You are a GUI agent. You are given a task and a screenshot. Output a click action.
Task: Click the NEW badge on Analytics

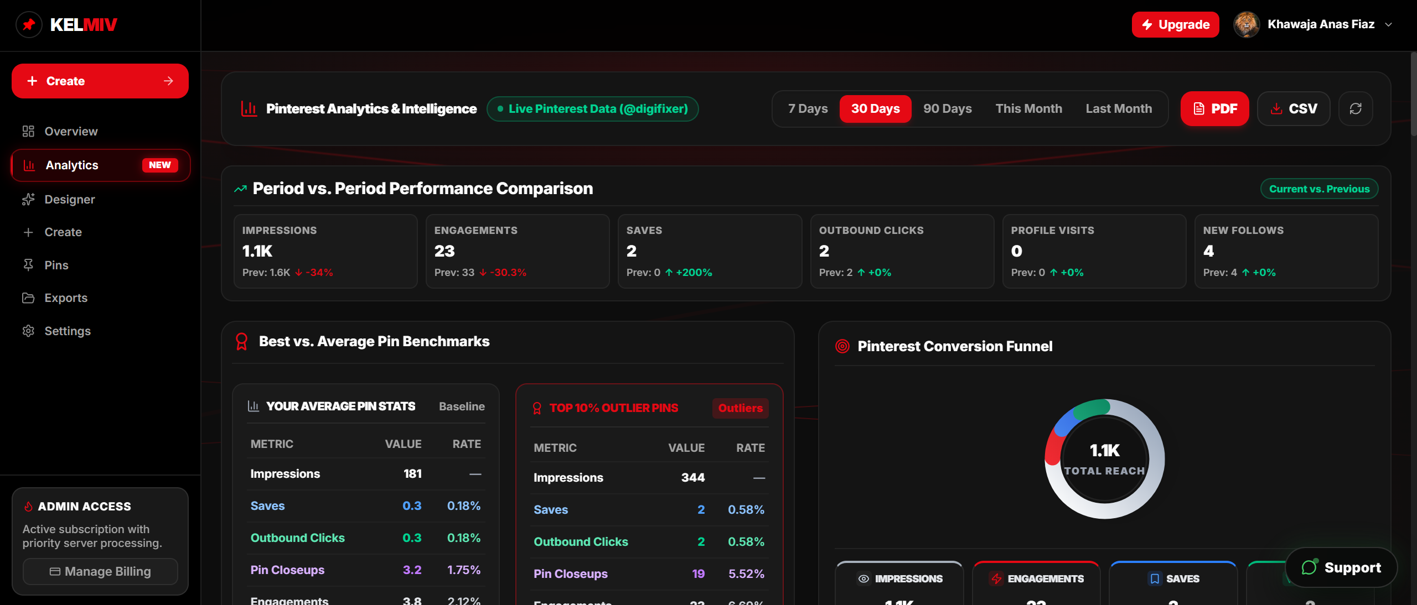160,165
